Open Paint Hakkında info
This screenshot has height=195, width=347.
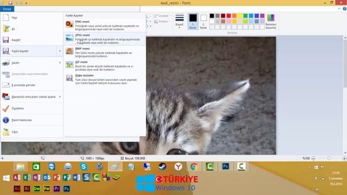point(31,120)
